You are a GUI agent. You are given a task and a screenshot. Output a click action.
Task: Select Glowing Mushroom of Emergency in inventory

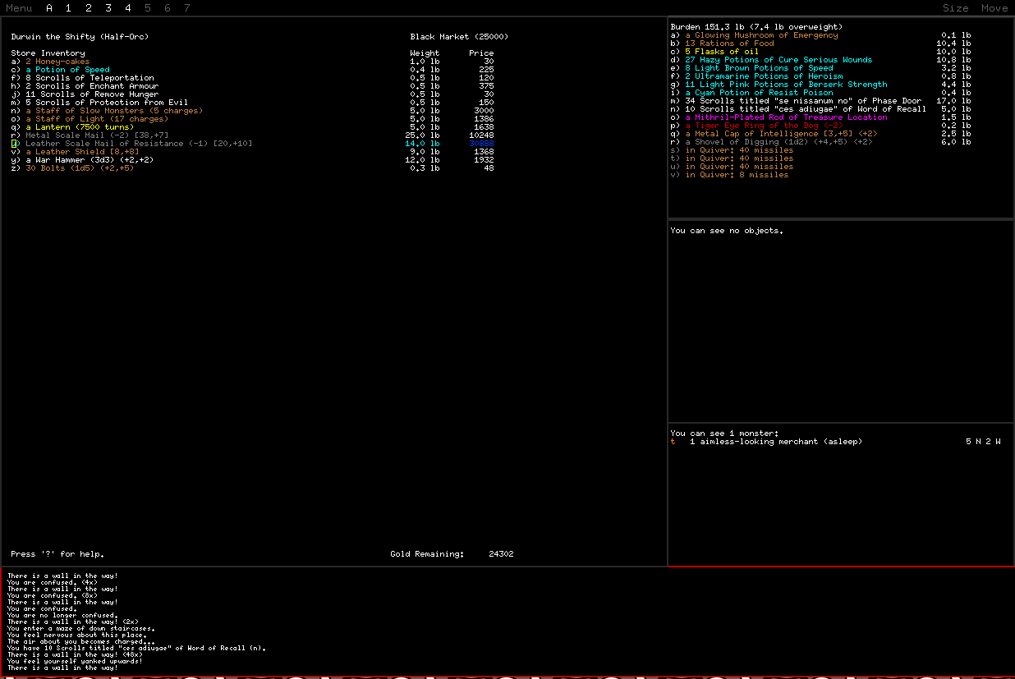821,35
